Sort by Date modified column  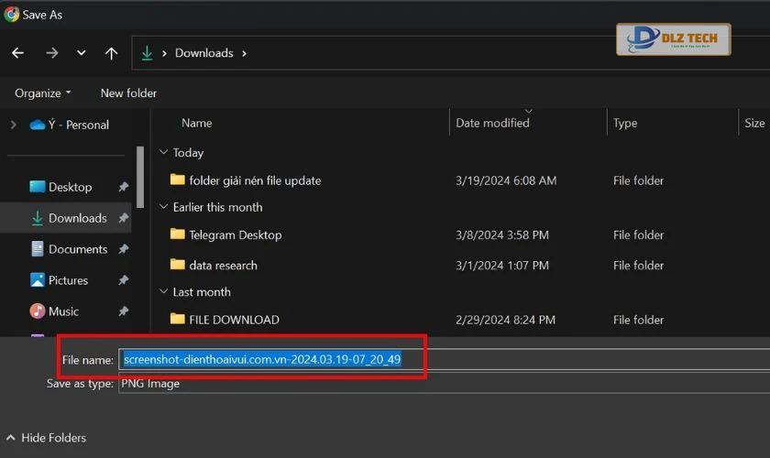492,123
